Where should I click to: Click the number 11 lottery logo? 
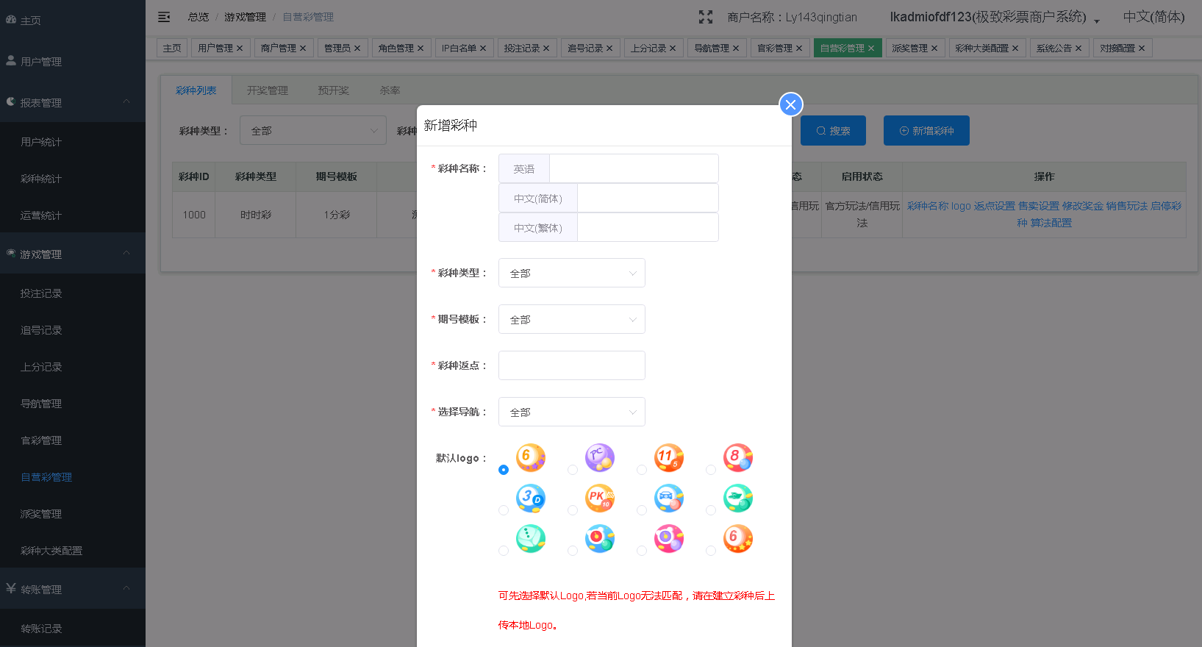tap(668, 457)
